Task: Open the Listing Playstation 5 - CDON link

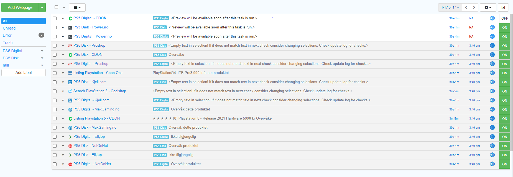Action: [x=96, y=118]
